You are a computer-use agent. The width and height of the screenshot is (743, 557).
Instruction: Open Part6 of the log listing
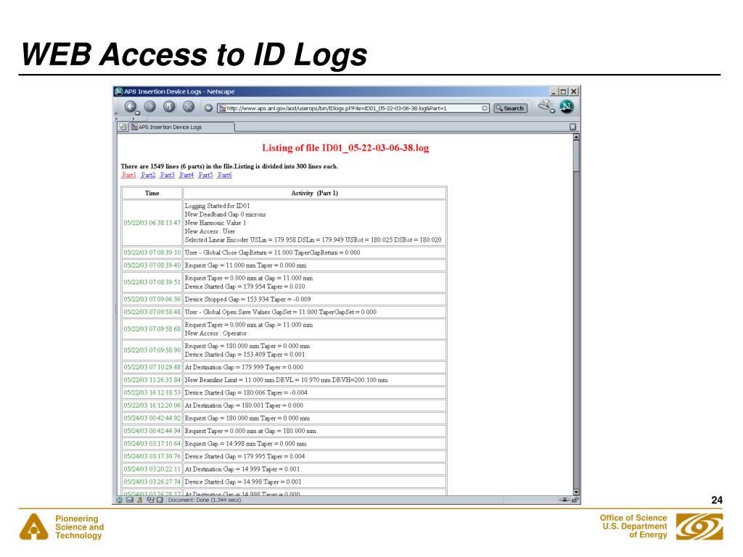tap(225, 175)
